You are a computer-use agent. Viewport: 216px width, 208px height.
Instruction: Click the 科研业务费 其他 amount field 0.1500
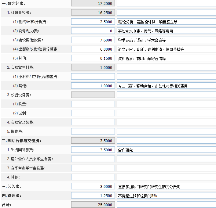pos(93,58)
